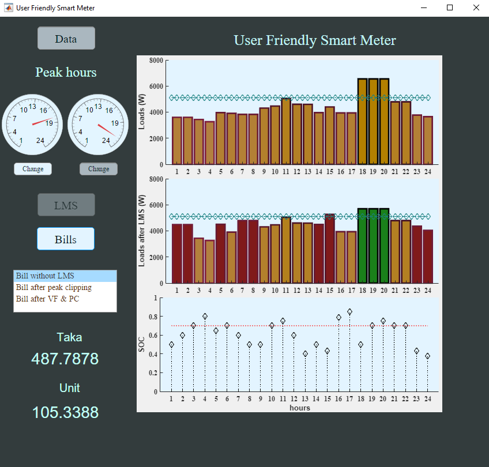Select the SOC diamond marker at hour 17
The image size is (489, 467).
point(349,312)
